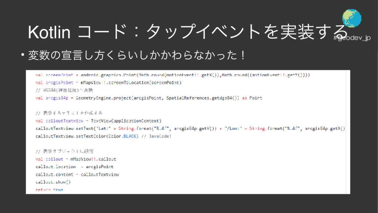Click the '// JavaCode!' comment

click(x=157, y=136)
